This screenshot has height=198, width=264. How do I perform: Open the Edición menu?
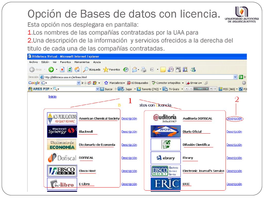point(45,62)
